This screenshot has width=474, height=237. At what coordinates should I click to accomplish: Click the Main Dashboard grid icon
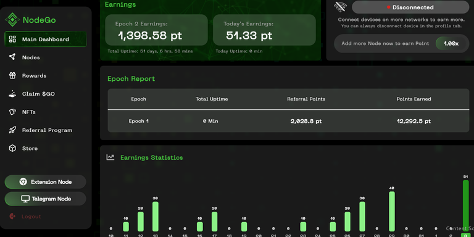(12, 39)
